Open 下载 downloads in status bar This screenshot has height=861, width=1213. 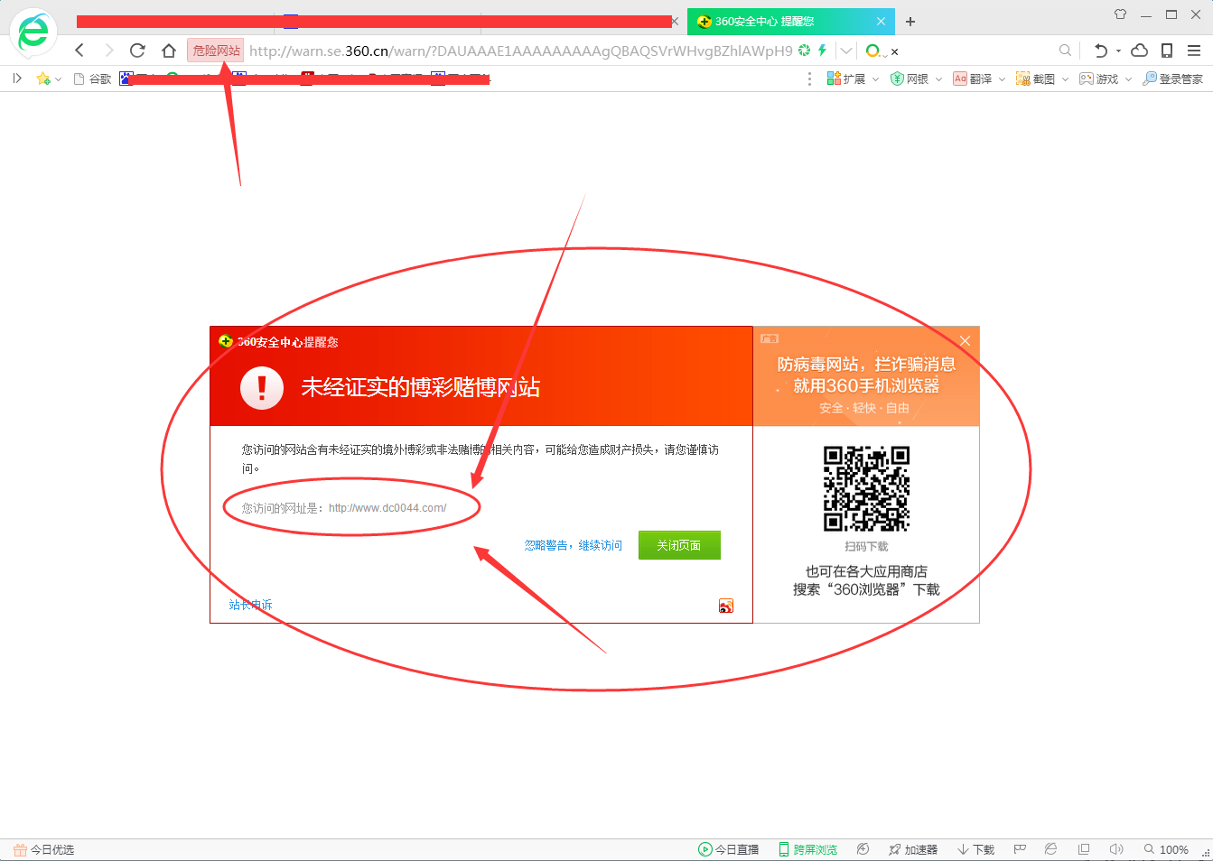pos(975,849)
